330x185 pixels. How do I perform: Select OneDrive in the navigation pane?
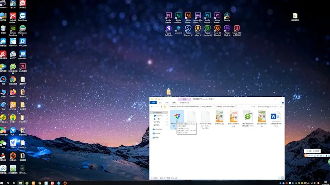(159, 129)
